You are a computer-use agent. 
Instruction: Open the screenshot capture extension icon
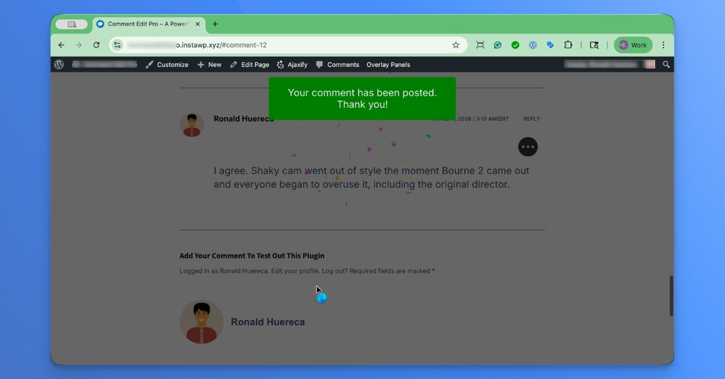click(480, 45)
